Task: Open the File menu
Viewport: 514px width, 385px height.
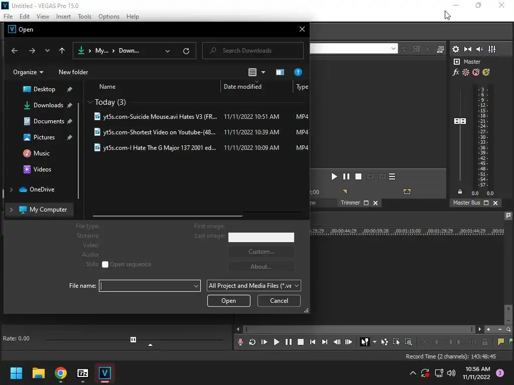Action: pos(8,17)
